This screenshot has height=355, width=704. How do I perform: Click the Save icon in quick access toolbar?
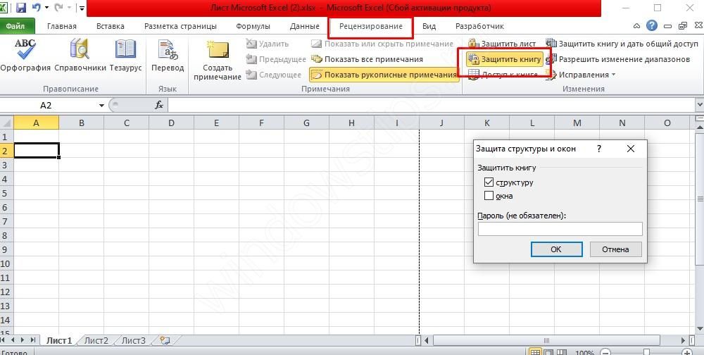tap(20, 8)
